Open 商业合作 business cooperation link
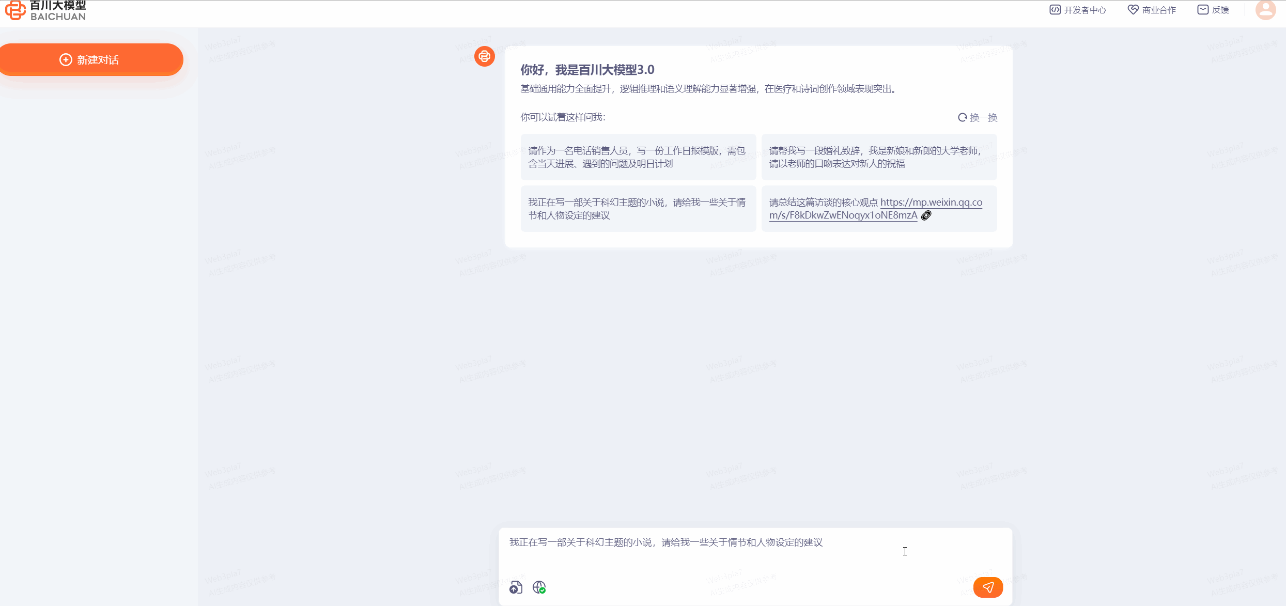Viewport: 1286px width, 606px height. (x=1152, y=10)
